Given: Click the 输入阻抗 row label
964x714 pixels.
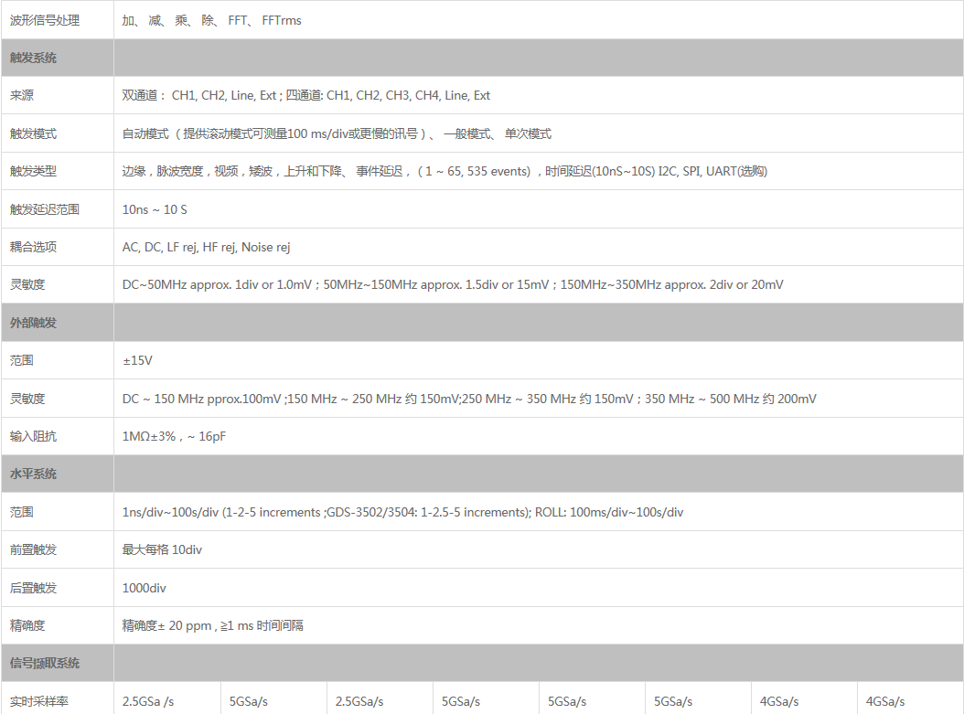Looking at the screenshot, I should tap(33, 436).
